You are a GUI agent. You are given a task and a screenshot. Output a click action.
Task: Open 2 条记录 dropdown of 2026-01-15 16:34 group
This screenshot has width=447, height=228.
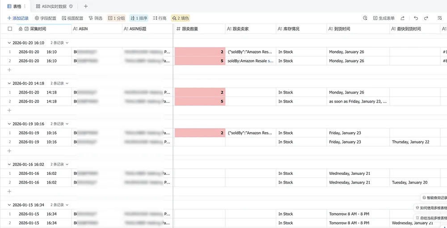tap(59, 205)
